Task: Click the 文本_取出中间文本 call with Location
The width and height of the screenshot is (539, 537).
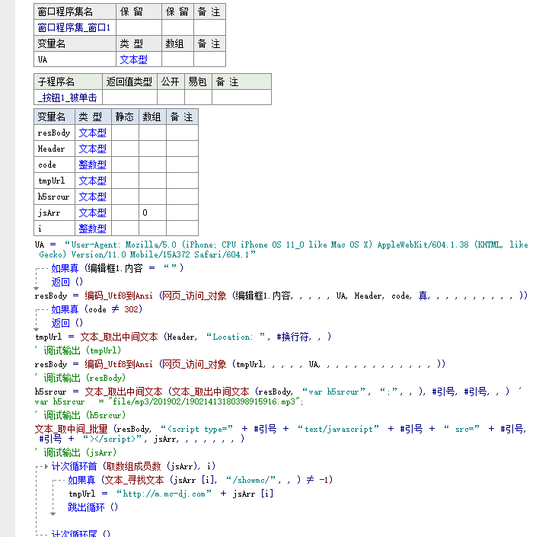Action: 206,337
